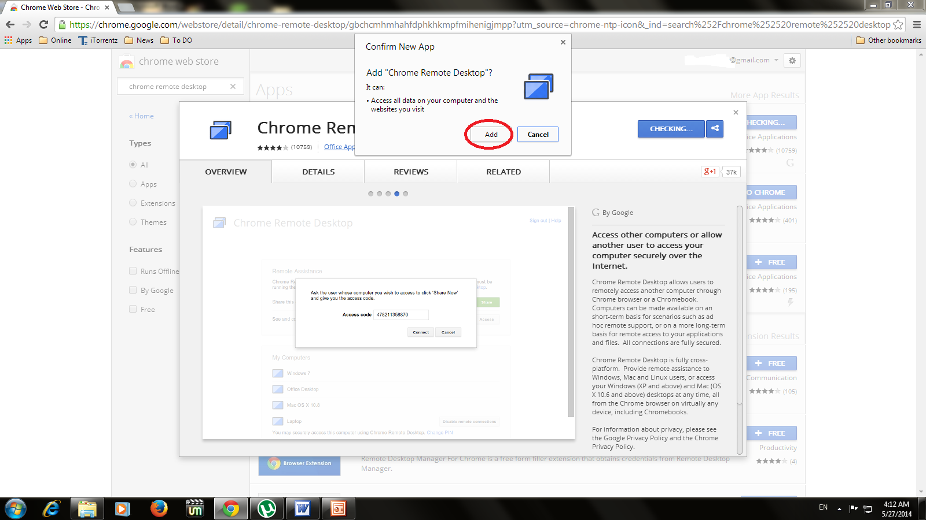Select the Apps type radio button
The height and width of the screenshot is (520, 926).
tap(133, 184)
